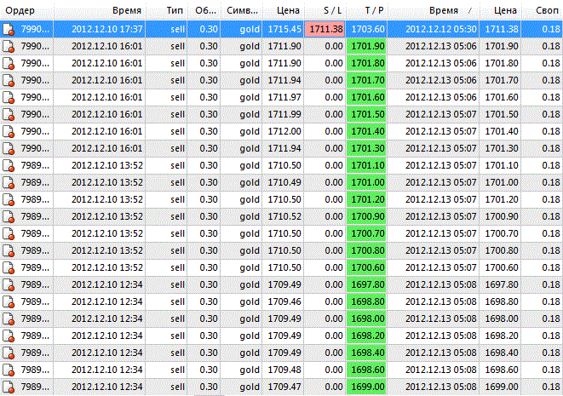Select the order icon of the T/P 1698.40 row

pos(9,353)
